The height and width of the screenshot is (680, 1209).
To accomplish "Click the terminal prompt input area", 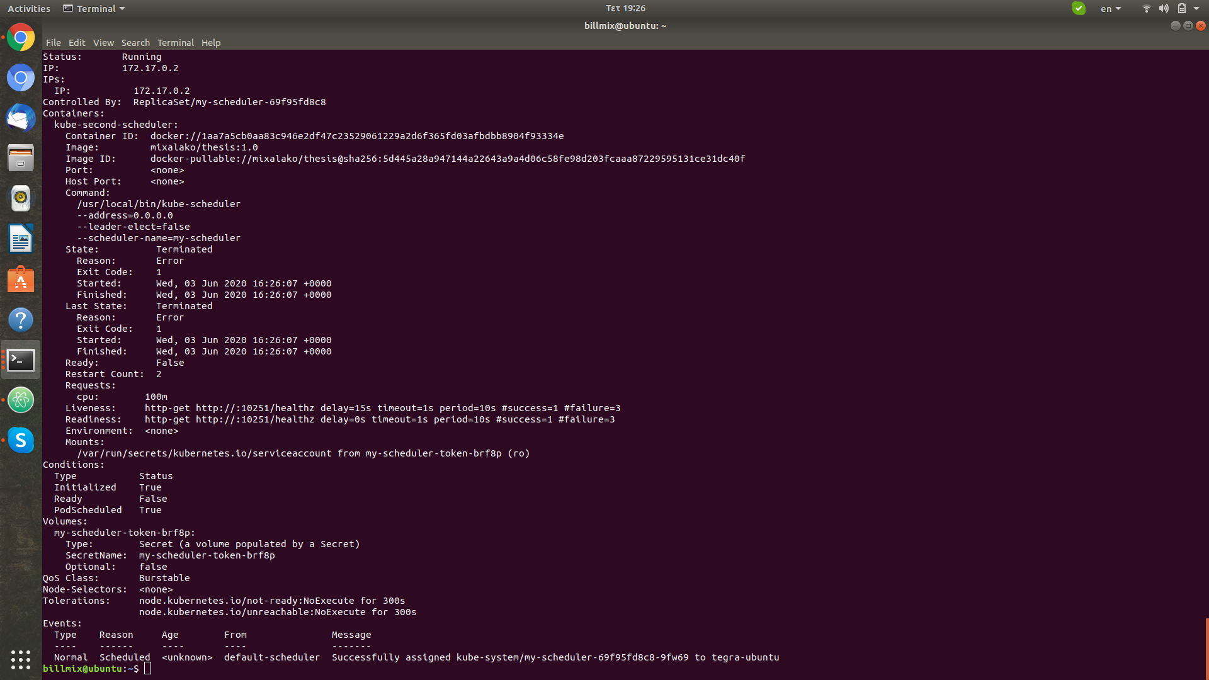I will 147,668.
